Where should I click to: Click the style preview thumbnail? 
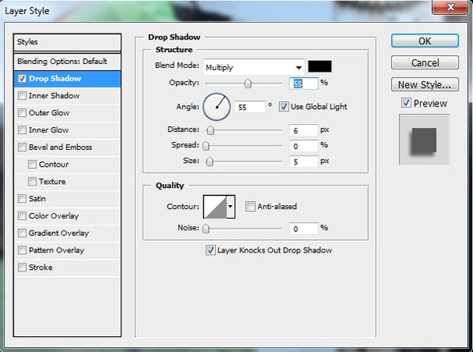tap(424, 140)
